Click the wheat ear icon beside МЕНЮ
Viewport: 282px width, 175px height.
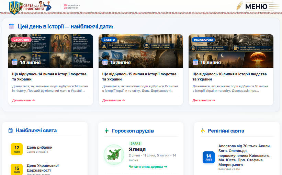240,6
